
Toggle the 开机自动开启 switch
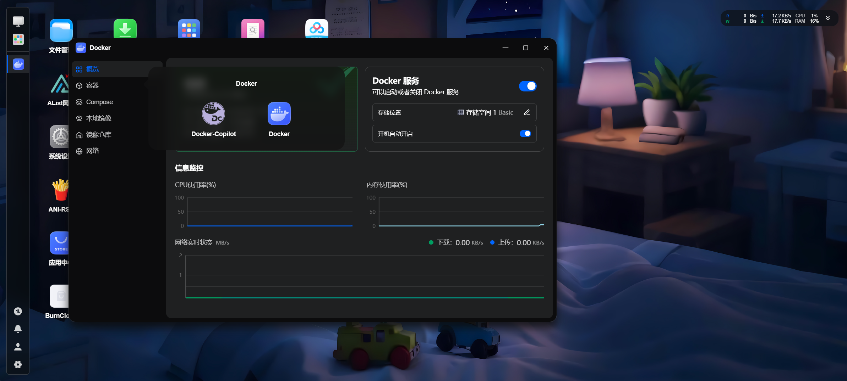525,134
